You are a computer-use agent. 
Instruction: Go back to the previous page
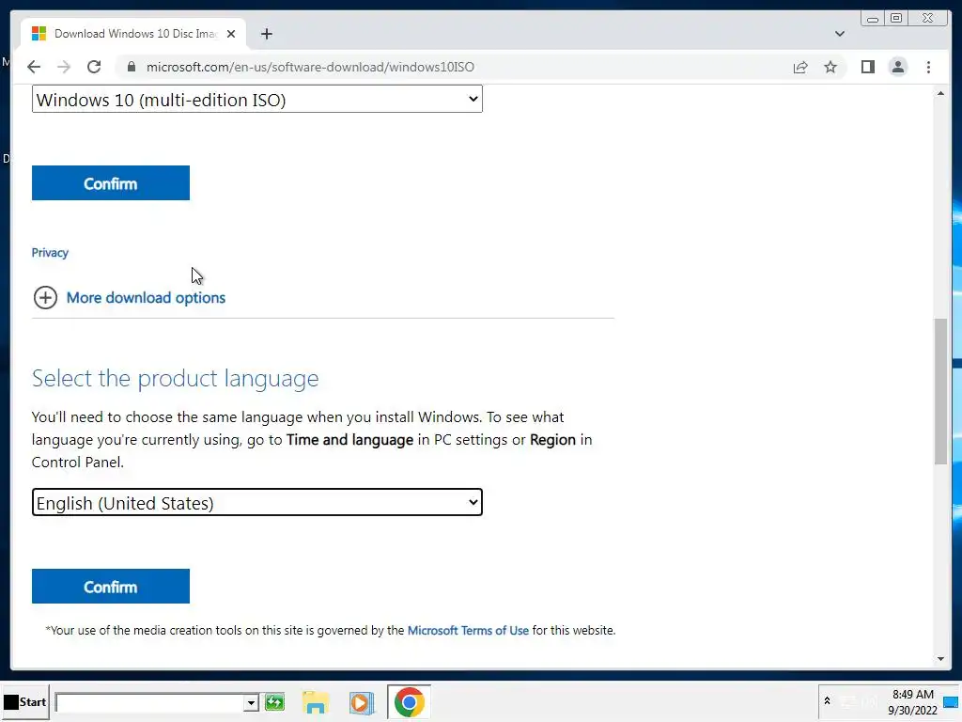click(x=34, y=67)
